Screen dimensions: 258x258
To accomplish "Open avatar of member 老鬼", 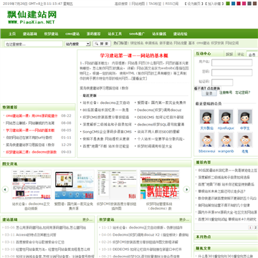I will [x=245, y=140].
